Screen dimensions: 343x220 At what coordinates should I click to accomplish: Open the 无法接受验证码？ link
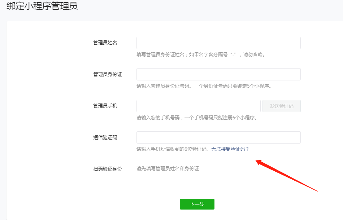tap(230, 149)
